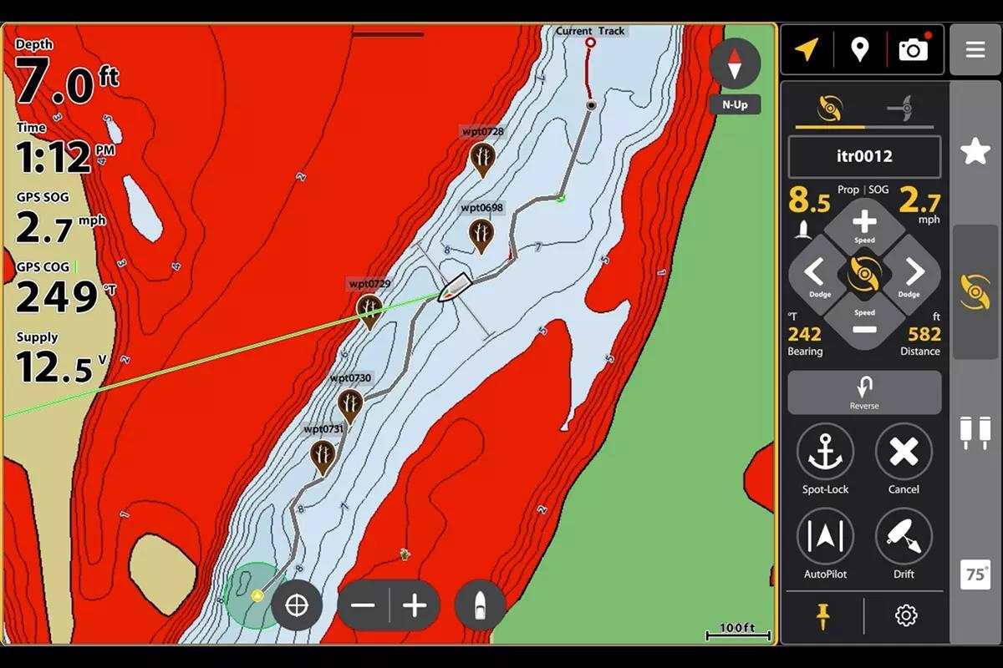Activate the crosshair cursor button
Image resolution: width=1003 pixels, height=668 pixels.
[x=297, y=605]
